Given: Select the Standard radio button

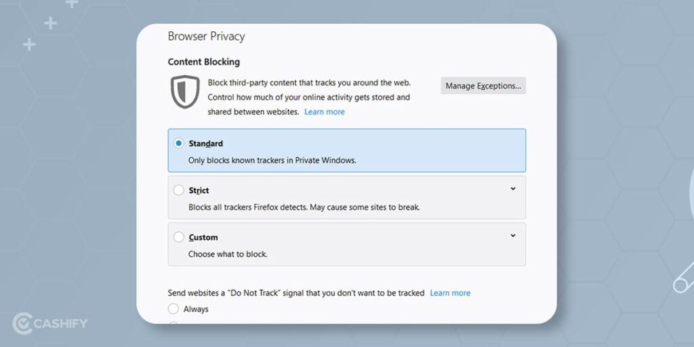Looking at the screenshot, I should coord(178,144).
